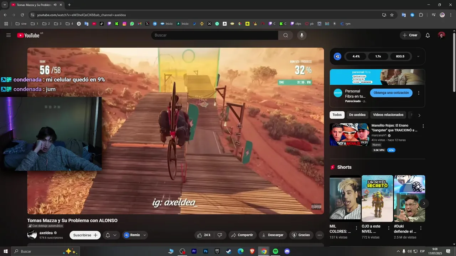Expand the notification preferences chevron
Screen dimensions: 456x256
(x=115, y=235)
